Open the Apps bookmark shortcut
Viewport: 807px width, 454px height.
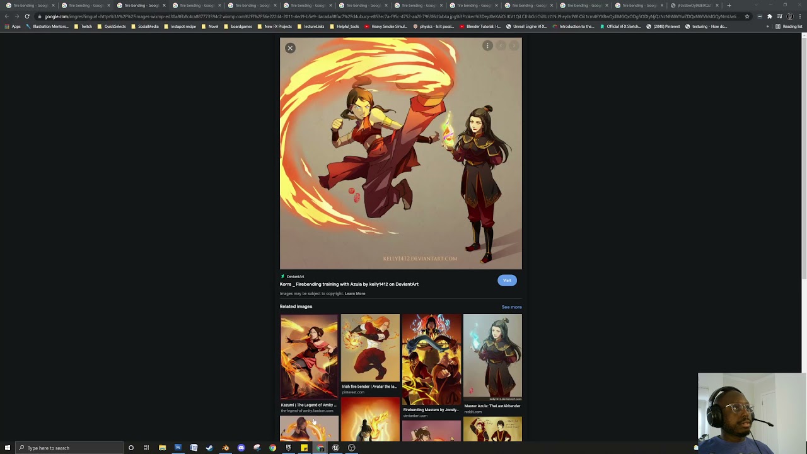(x=13, y=26)
